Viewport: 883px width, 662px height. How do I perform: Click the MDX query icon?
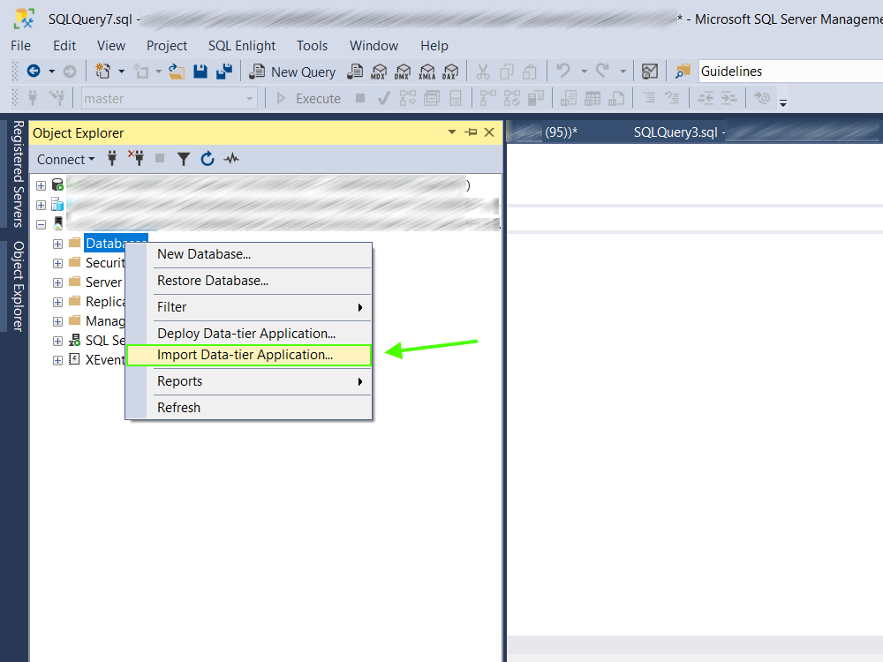(380, 71)
